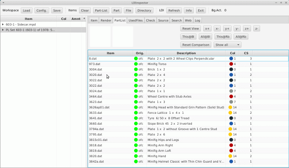Rotate view with the y+ button

(x=227, y=28)
